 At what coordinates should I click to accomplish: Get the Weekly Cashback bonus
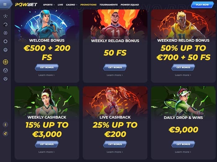(47, 144)
